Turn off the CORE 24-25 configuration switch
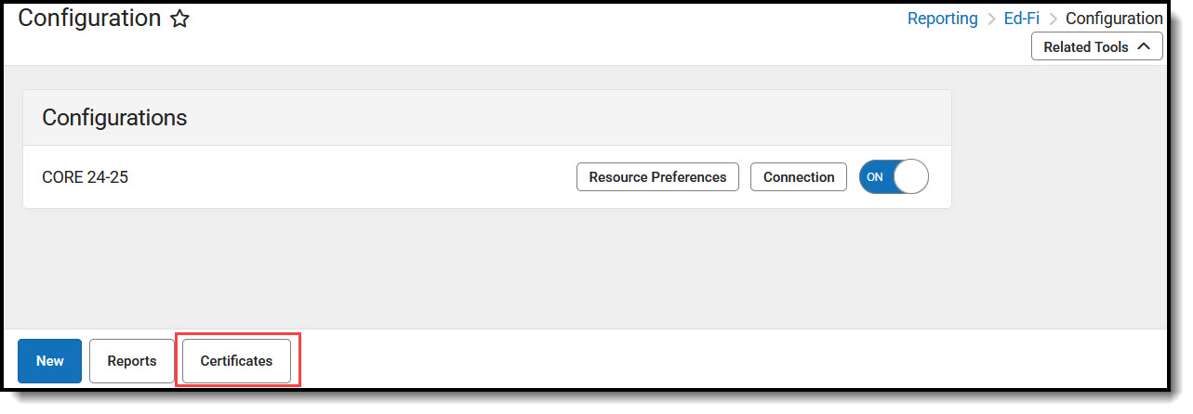This screenshot has height=414, width=1193. click(x=894, y=176)
